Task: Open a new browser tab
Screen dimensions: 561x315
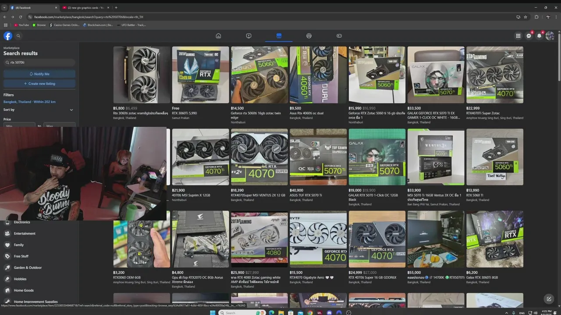Action: [x=116, y=7]
